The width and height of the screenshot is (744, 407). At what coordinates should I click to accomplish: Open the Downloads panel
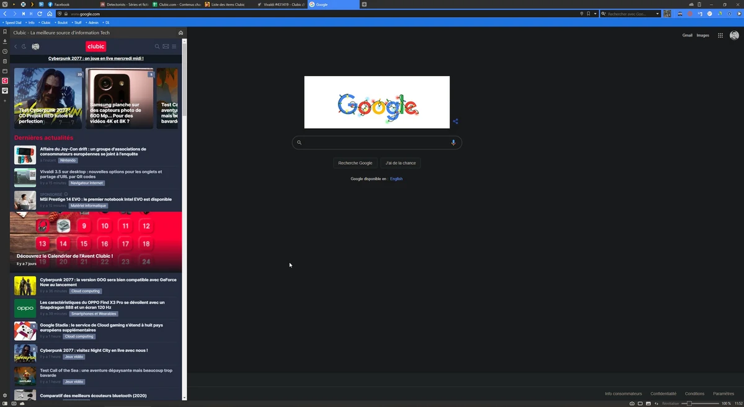click(5, 42)
